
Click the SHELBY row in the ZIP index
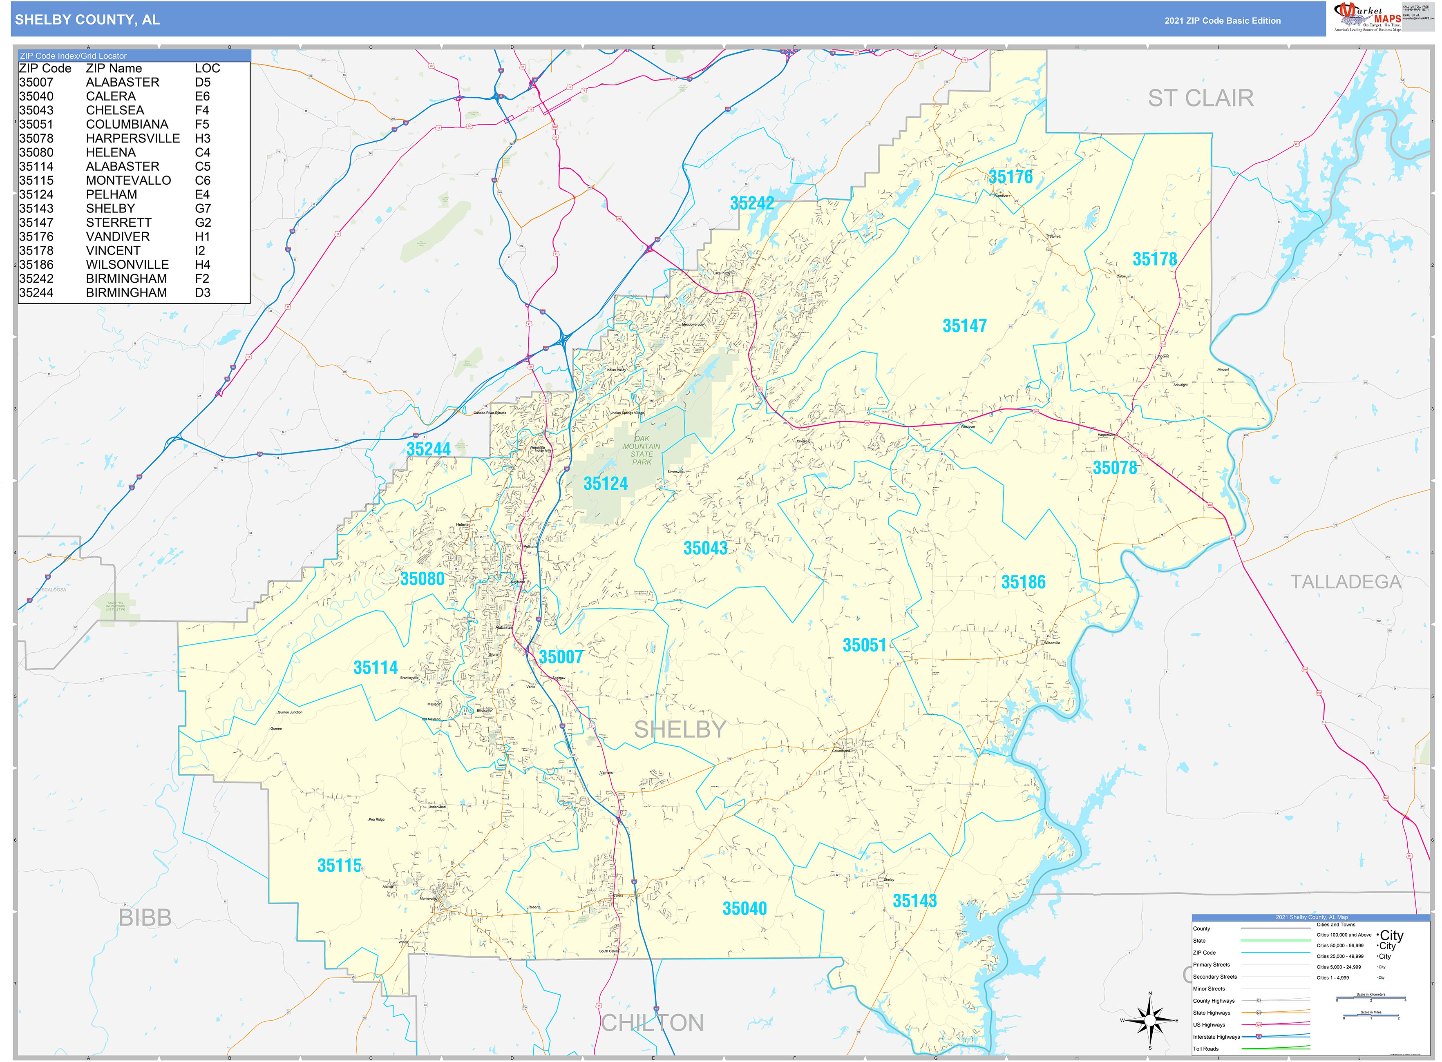134,209
